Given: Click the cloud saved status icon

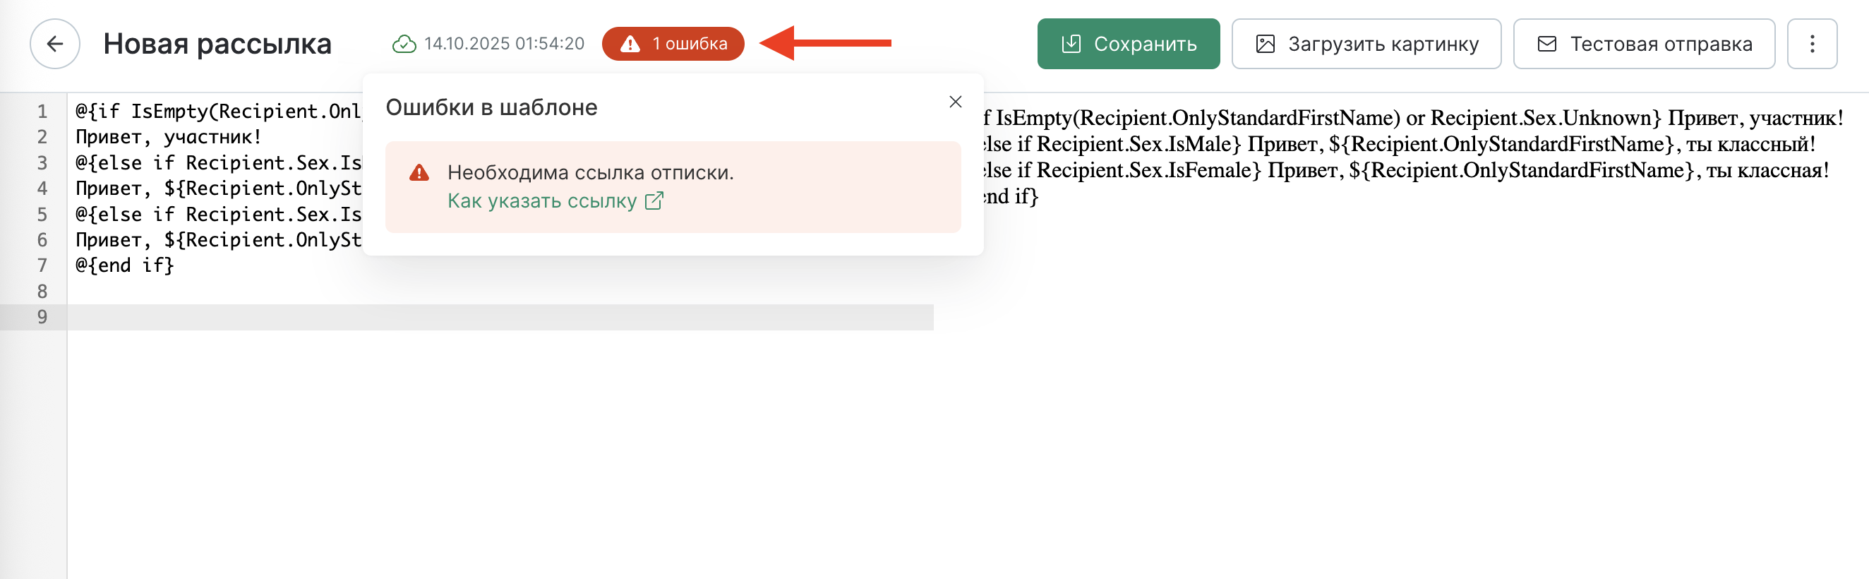Looking at the screenshot, I should [x=404, y=44].
